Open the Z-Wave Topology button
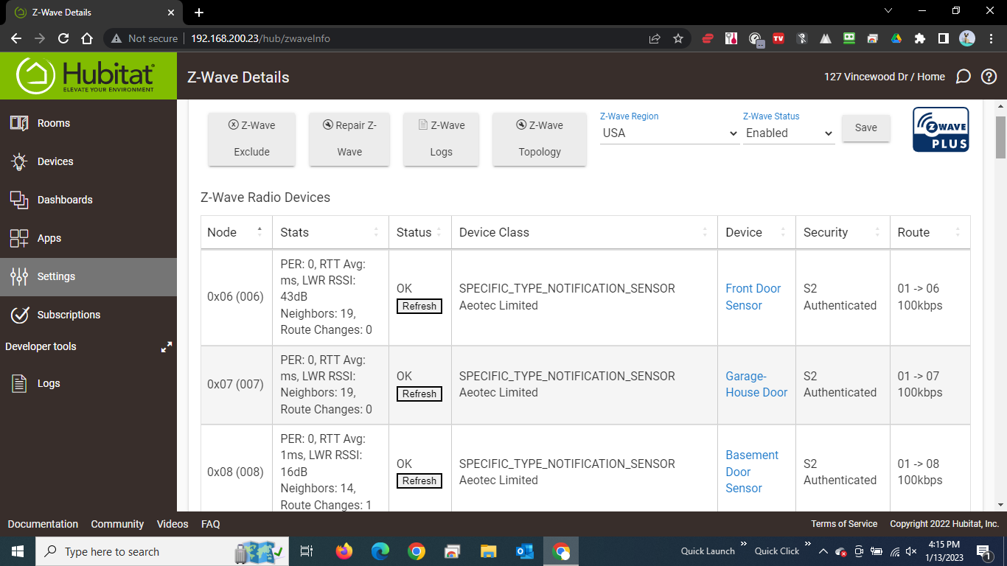Viewport: 1007px width, 566px height. 540,139
